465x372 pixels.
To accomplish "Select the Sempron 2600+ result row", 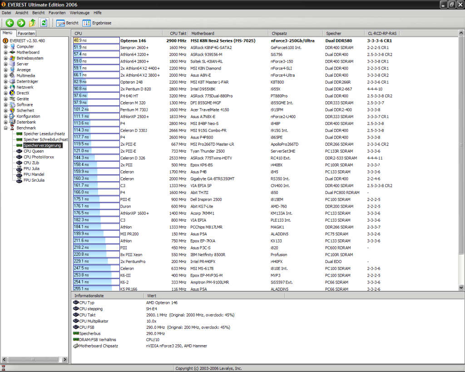I will pos(265,47).
